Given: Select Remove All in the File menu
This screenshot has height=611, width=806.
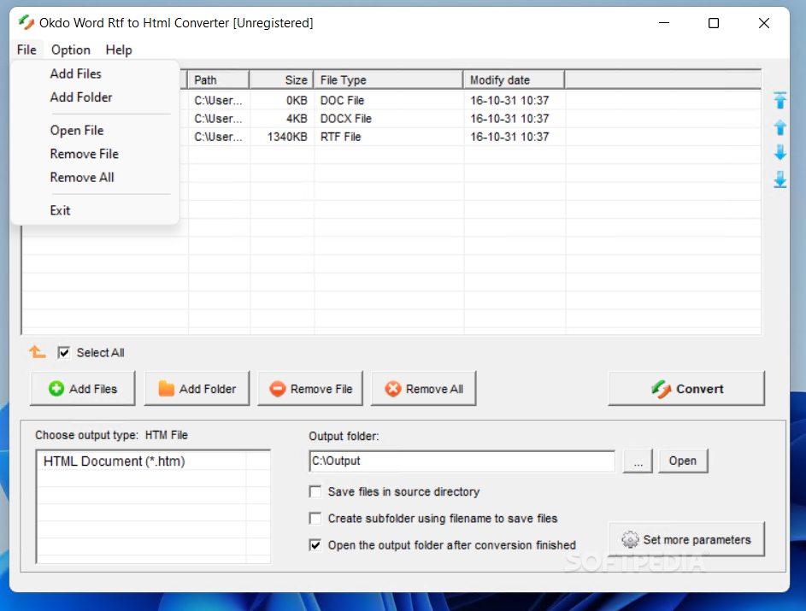Looking at the screenshot, I should pyautogui.click(x=95, y=178).
